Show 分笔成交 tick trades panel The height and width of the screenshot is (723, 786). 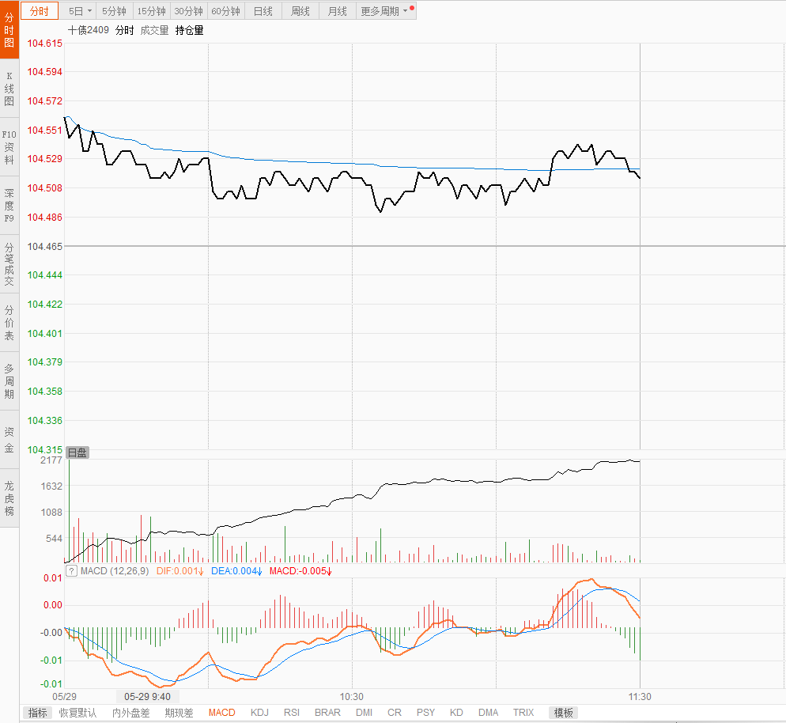point(9,263)
